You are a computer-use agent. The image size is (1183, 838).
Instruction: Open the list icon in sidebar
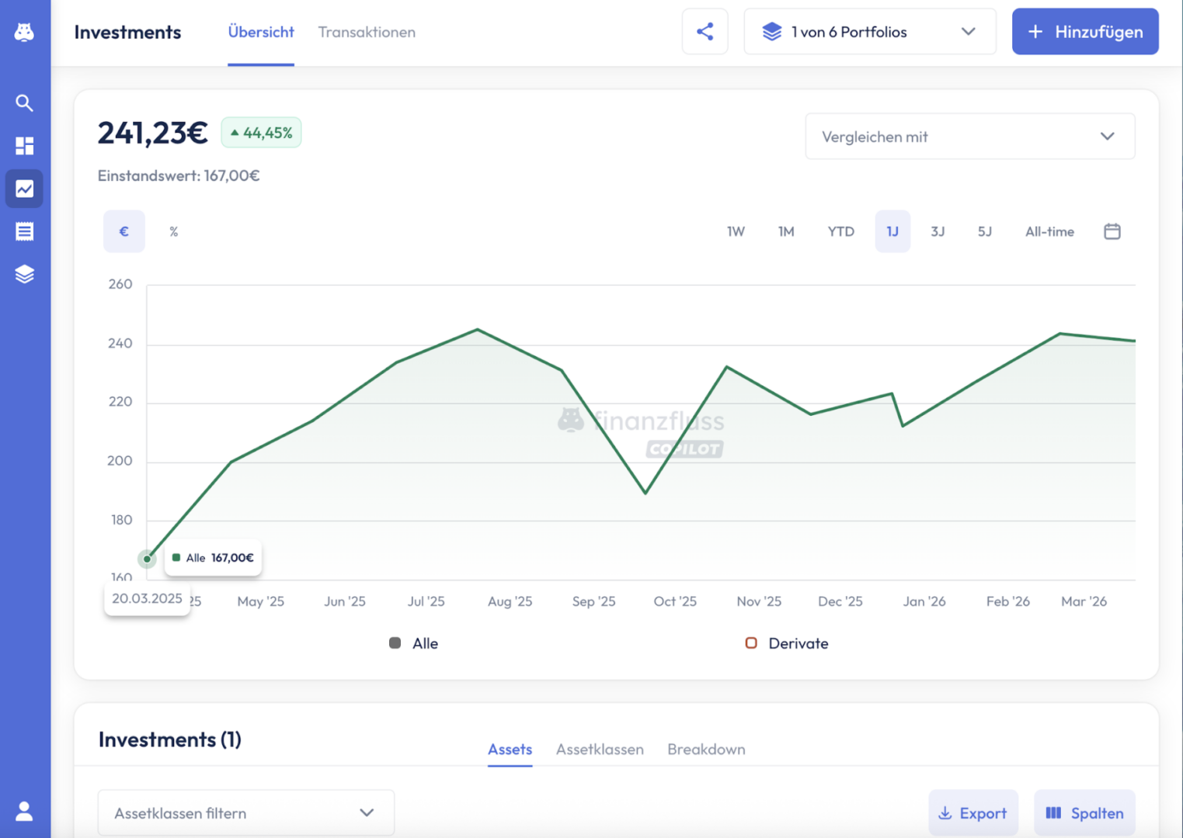24,231
